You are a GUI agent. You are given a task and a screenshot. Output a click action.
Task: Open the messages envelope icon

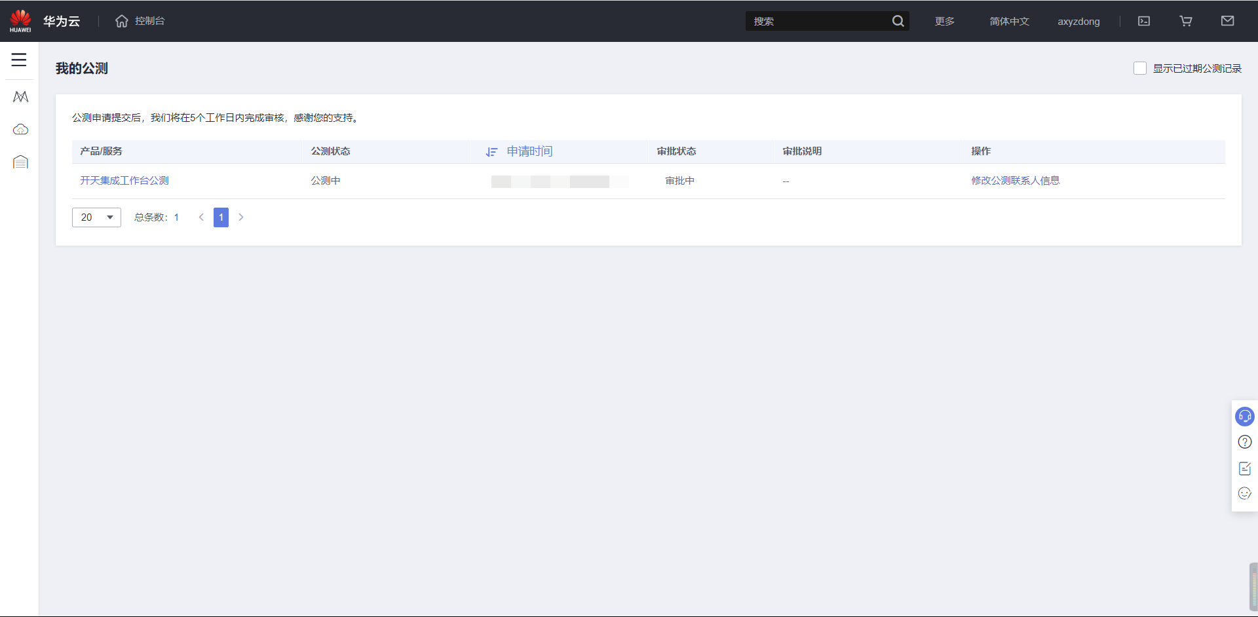tap(1228, 21)
